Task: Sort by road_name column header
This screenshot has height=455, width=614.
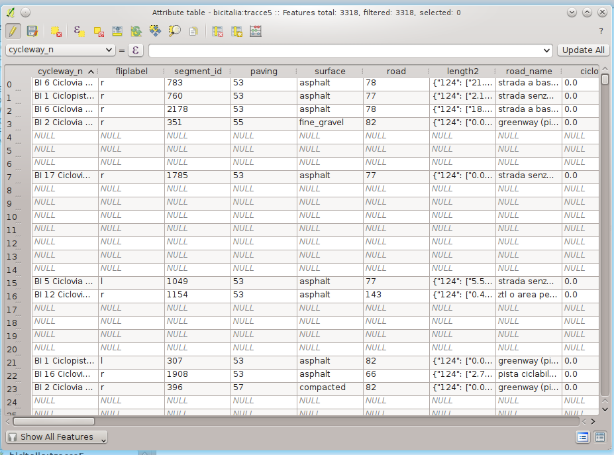Action: [529, 72]
